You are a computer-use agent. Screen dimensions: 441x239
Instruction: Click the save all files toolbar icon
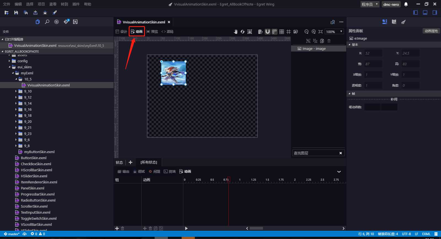[26, 13]
